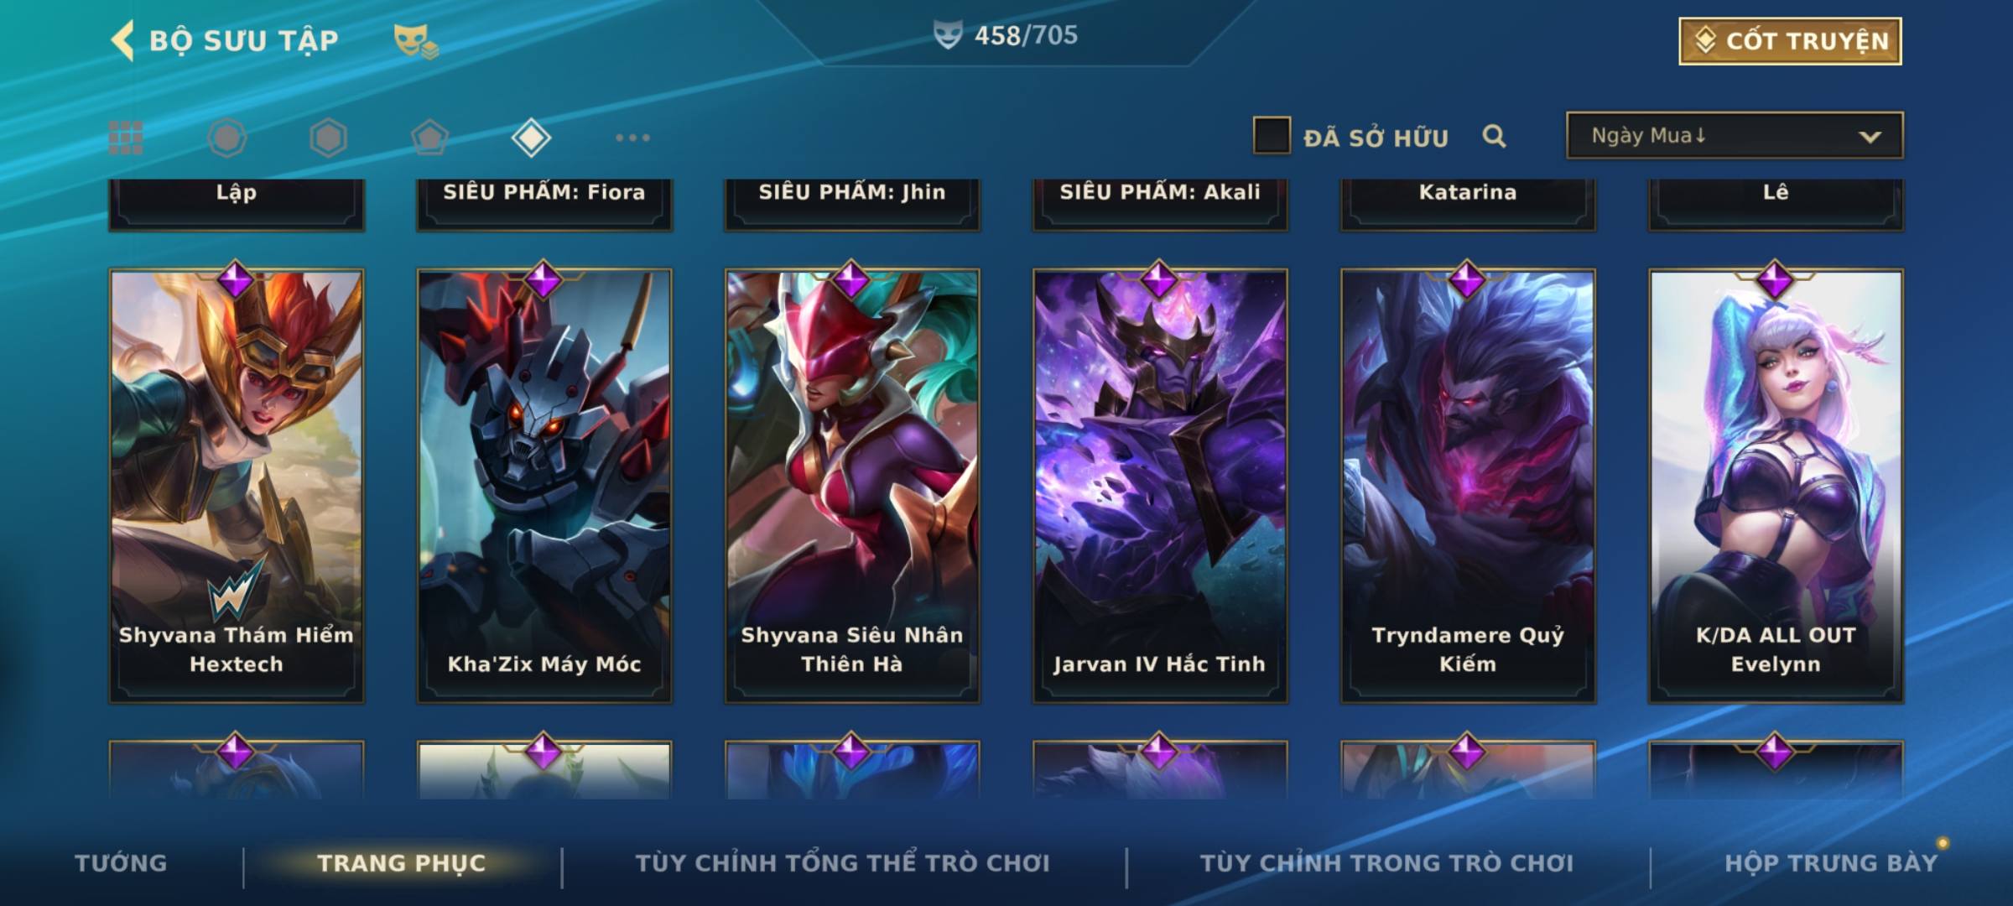Screen dimensions: 2013x906
Task: Open the masks and coins icon
Action: 416,40
